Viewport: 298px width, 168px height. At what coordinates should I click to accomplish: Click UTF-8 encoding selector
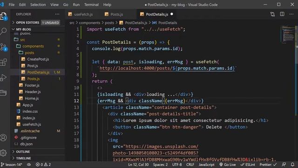(177, 165)
